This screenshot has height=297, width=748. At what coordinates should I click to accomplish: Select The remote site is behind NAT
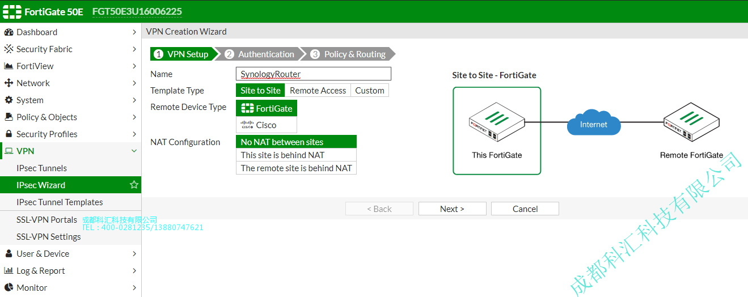point(296,168)
